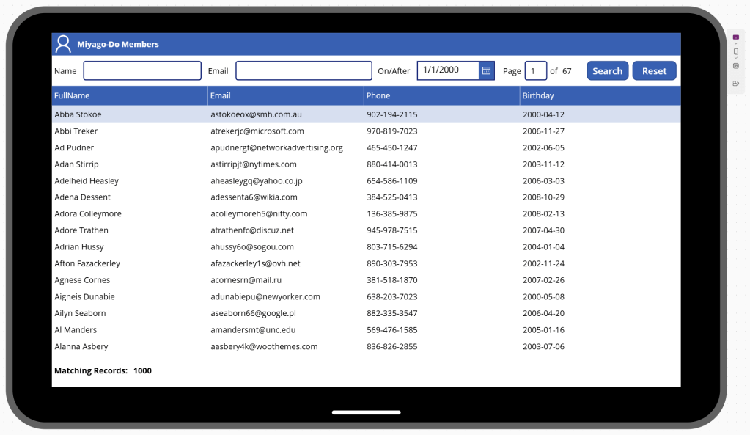The height and width of the screenshot is (435, 750).
Task: Click the email aasbery4k@woothemes.com
Action: click(264, 346)
